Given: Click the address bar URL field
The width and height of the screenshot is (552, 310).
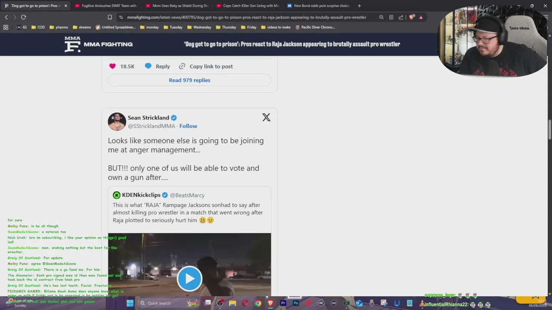Looking at the screenshot, I should click(x=247, y=17).
